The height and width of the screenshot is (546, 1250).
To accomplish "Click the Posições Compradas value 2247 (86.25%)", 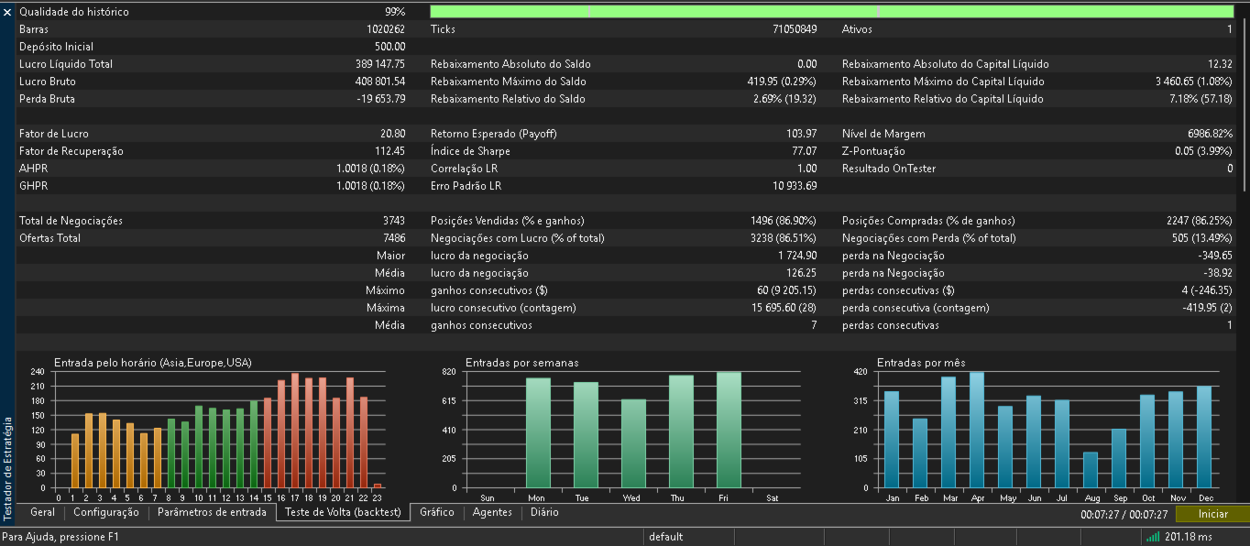I will [x=1199, y=221].
